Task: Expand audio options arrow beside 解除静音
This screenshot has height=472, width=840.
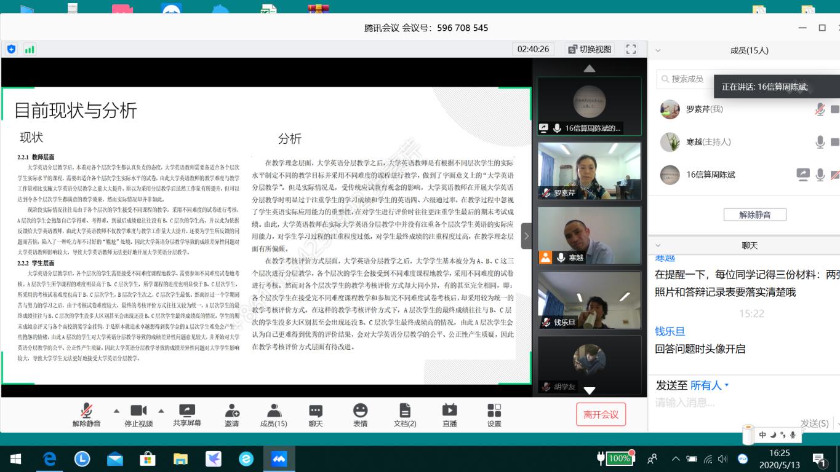Action: [116, 411]
